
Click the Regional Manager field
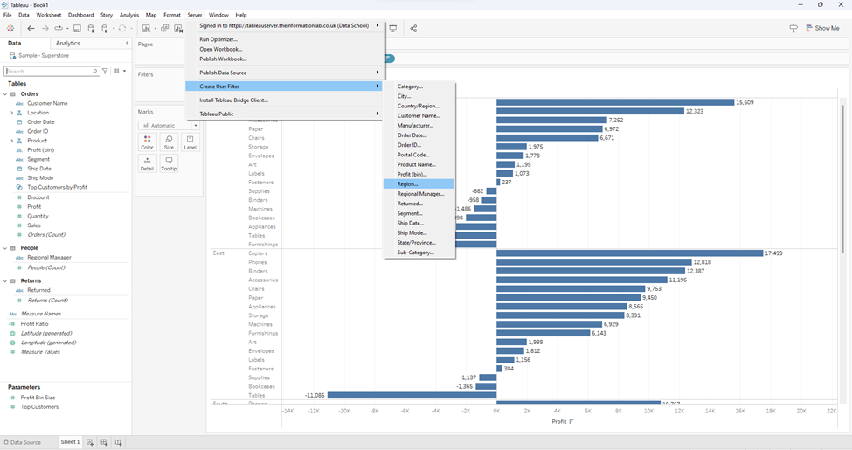pos(50,258)
